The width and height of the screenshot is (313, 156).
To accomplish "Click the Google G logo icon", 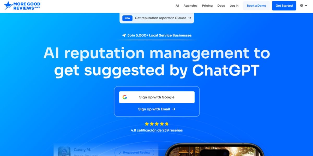I will pyautogui.click(x=125, y=97).
